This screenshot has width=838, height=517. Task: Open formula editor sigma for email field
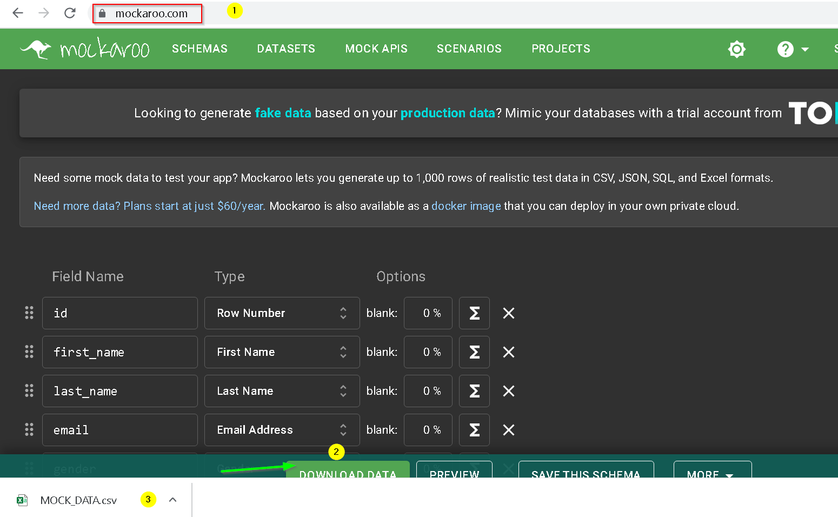(474, 430)
